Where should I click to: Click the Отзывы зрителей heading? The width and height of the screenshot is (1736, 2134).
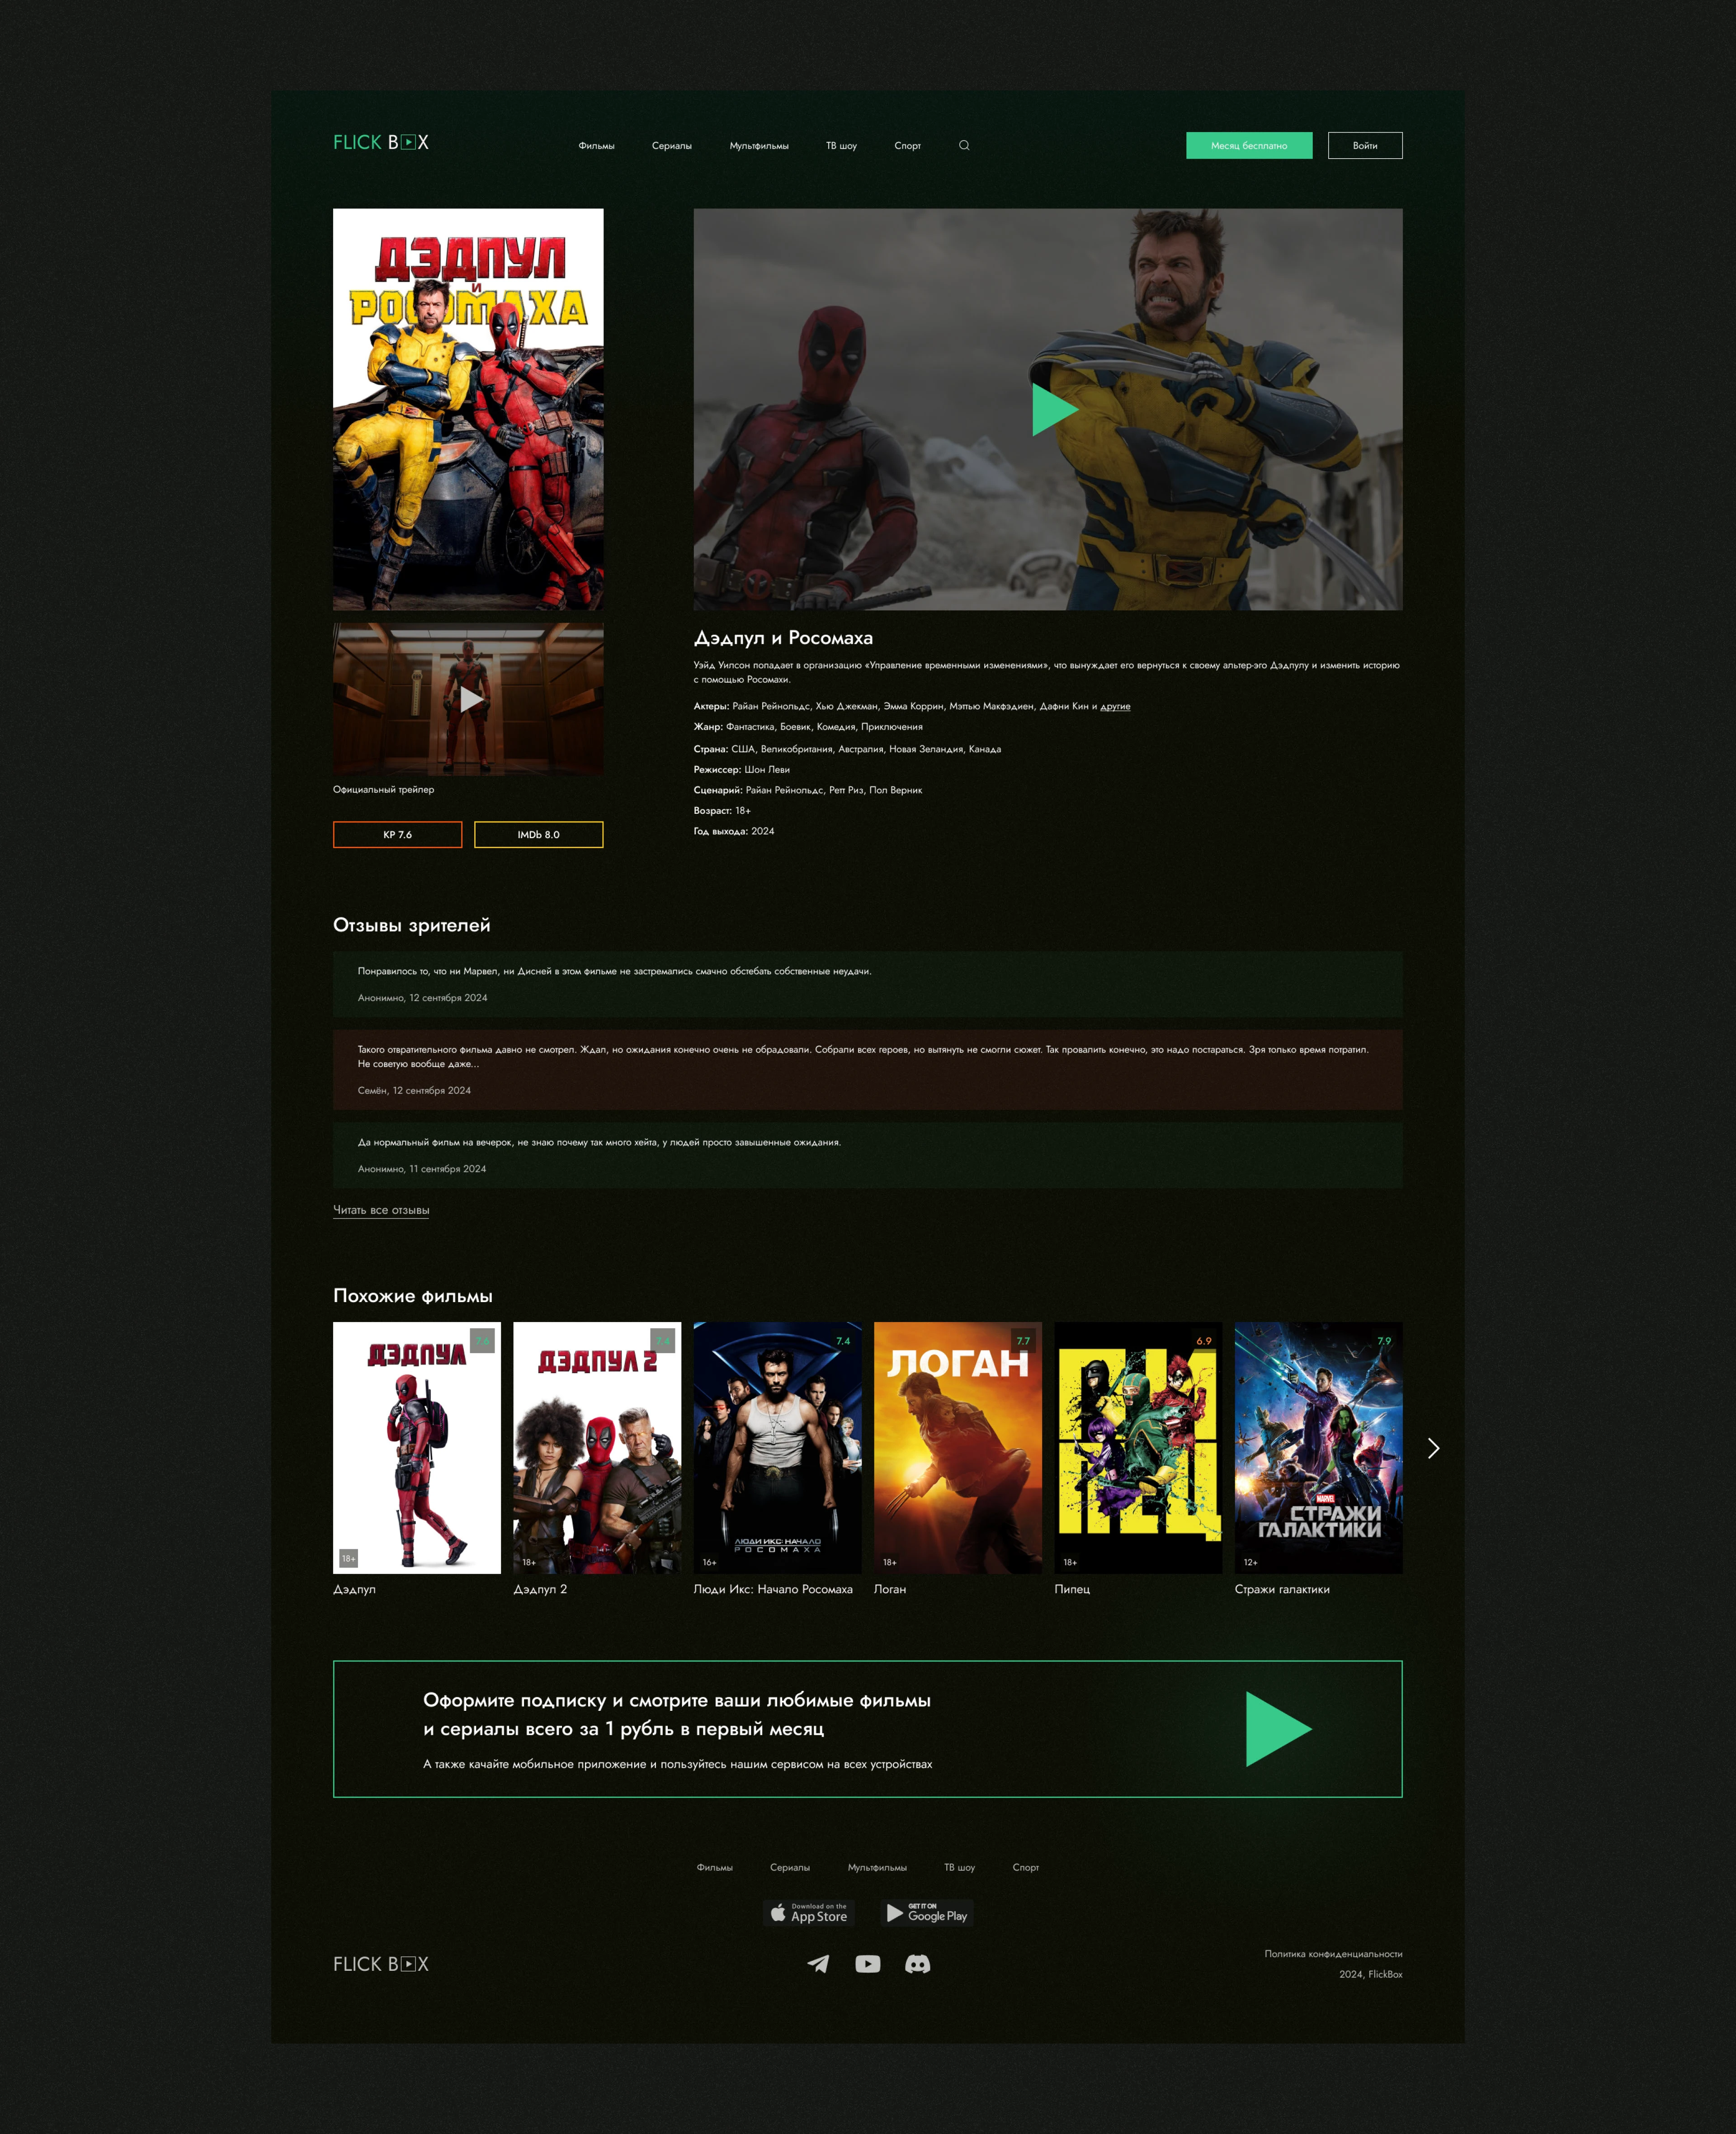click(x=412, y=925)
